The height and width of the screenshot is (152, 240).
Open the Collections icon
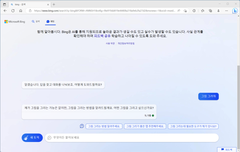click(211, 11)
